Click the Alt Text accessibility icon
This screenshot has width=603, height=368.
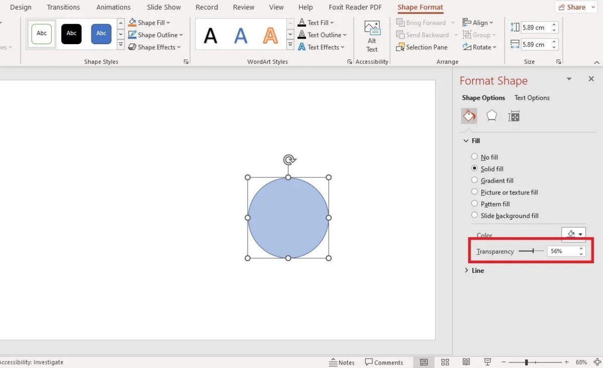[371, 35]
